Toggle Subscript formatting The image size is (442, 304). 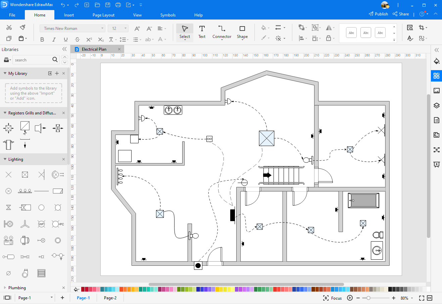pyautogui.click(x=101, y=39)
